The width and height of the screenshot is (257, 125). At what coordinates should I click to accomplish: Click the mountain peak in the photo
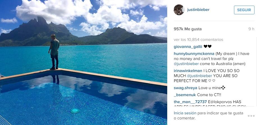pos(41,19)
